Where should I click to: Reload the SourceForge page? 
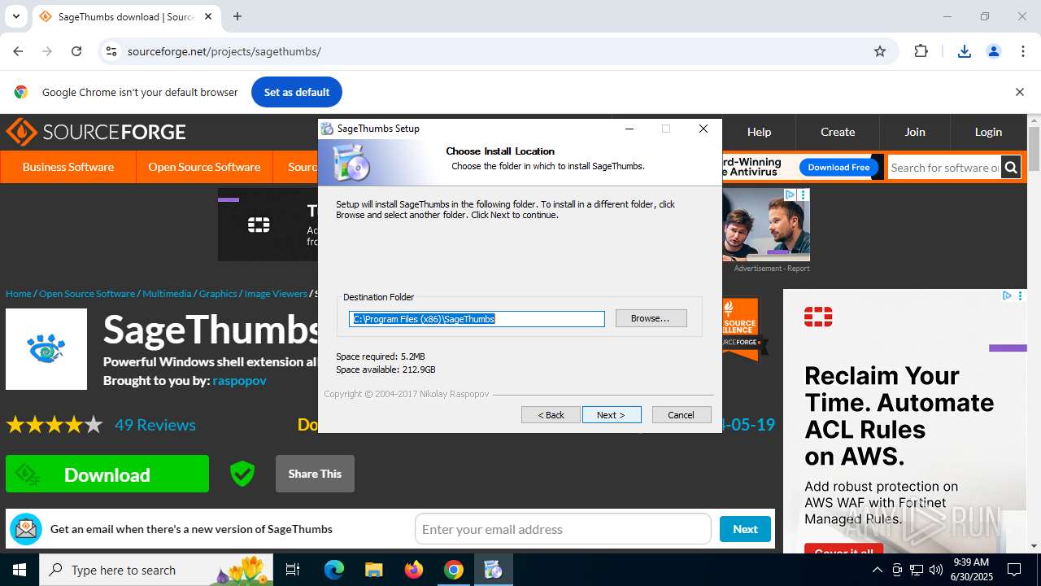[76, 51]
